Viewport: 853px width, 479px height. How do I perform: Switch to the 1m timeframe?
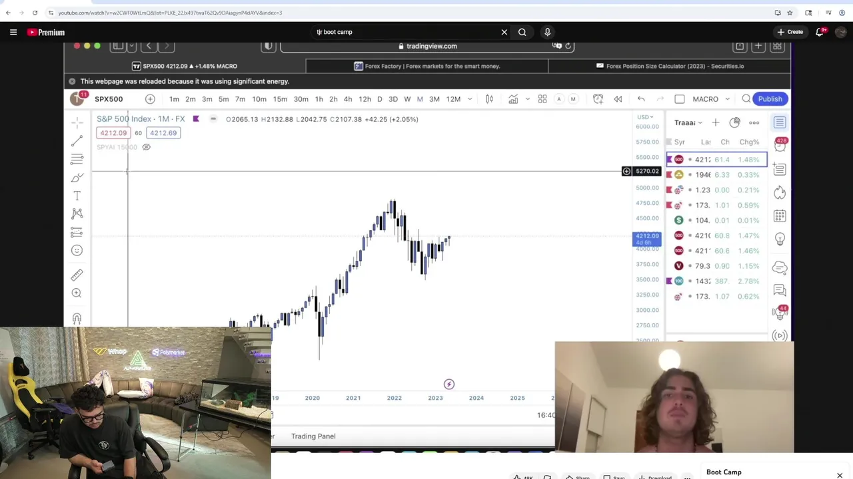[x=174, y=99]
